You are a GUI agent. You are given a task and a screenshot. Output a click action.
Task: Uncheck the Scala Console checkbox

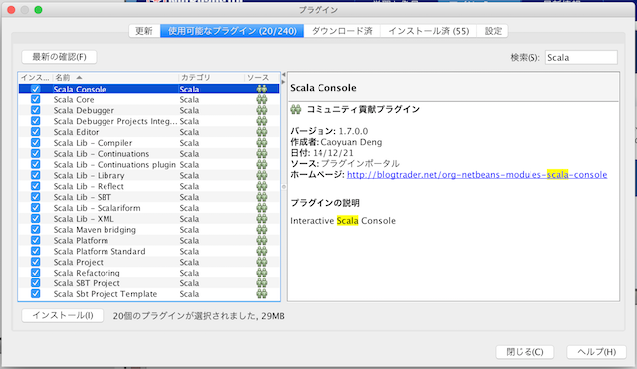pyautogui.click(x=36, y=89)
